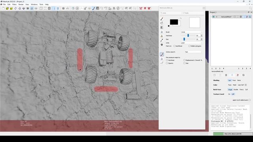Delete selected faces with first red X icon

coord(141,8)
